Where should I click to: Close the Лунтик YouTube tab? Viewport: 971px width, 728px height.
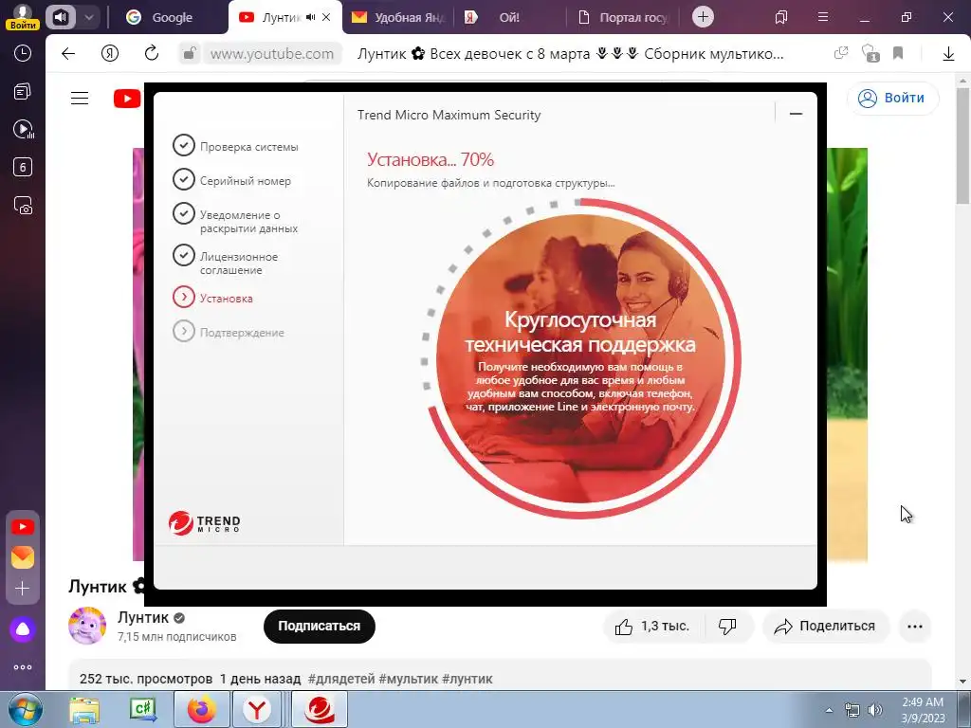pos(326,17)
